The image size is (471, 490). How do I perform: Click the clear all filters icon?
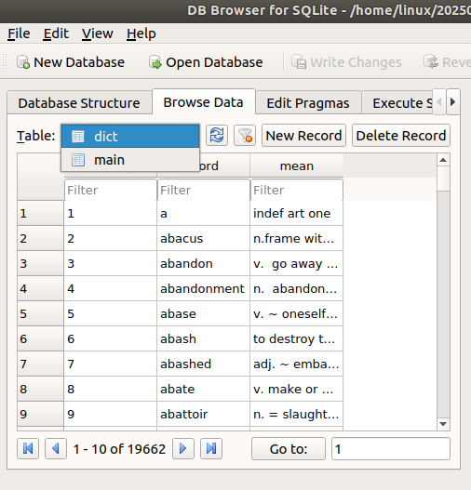pyautogui.click(x=245, y=136)
